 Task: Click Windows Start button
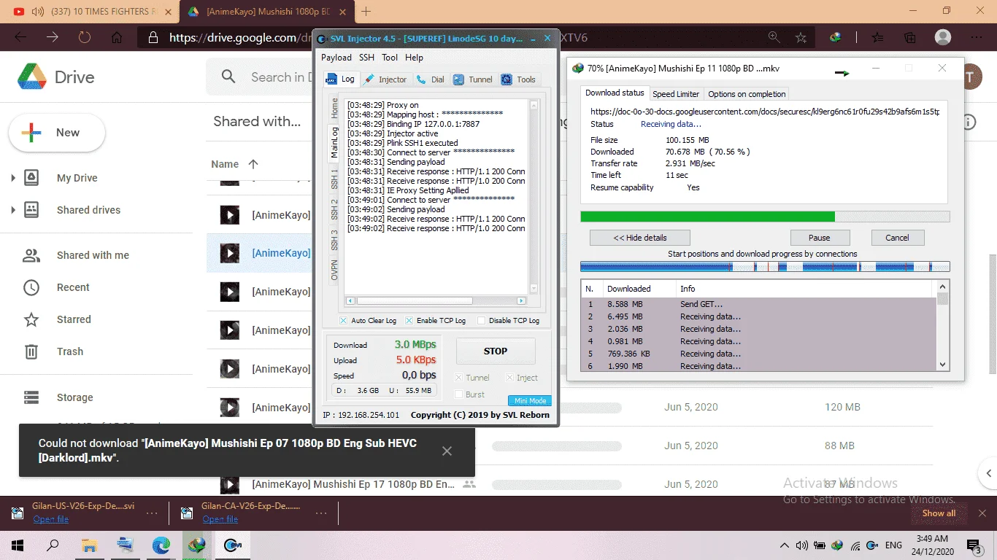[18, 545]
